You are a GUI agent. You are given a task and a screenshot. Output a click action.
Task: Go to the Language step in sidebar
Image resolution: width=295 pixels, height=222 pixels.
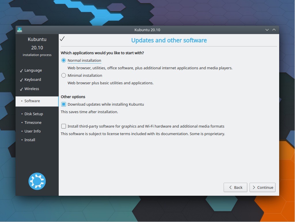pyautogui.click(x=33, y=70)
